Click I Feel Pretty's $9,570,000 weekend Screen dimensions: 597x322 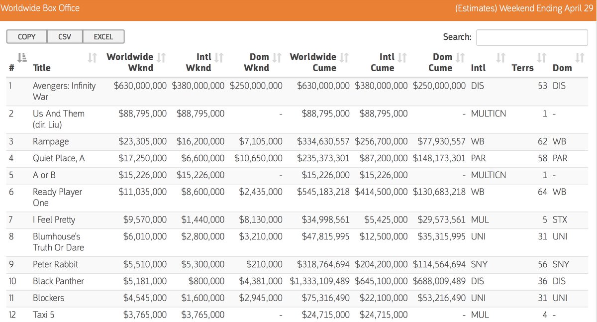(x=145, y=220)
